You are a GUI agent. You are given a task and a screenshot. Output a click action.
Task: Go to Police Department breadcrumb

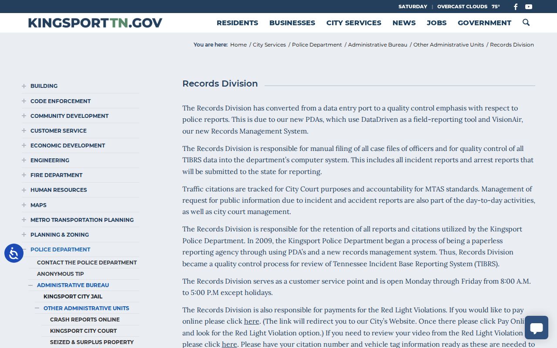[x=317, y=45]
